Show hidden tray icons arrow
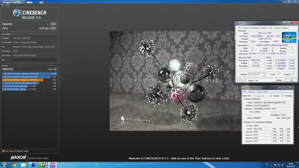Viewport: 299px width, 168px height. click(271, 165)
